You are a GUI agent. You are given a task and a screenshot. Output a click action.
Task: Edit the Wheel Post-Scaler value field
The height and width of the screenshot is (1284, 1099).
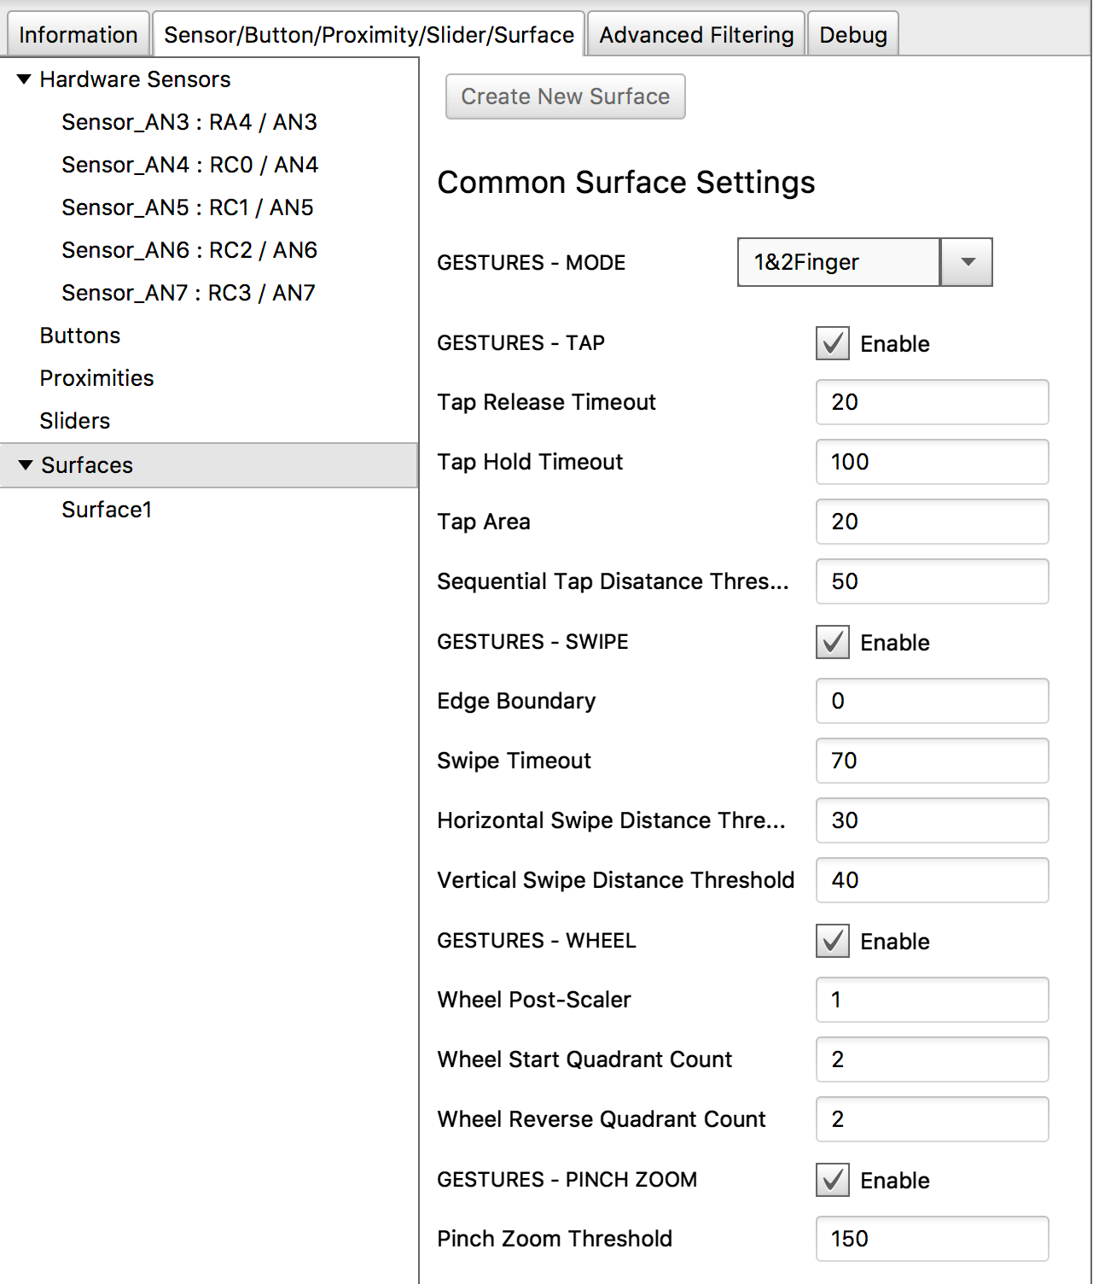click(x=932, y=1000)
